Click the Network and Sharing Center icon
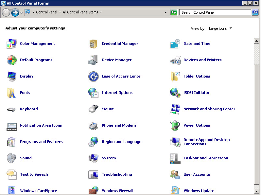The width and height of the screenshot is (261, 195). point(175,109)
